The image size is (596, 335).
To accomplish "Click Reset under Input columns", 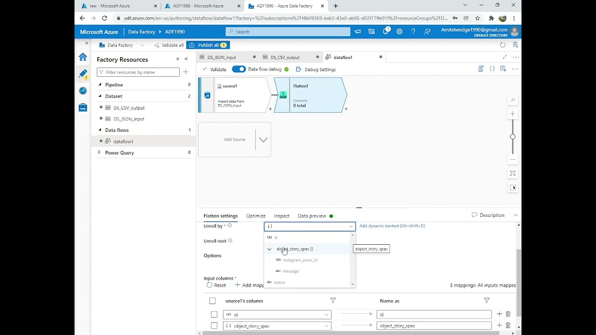I will (x=216, y=285).
